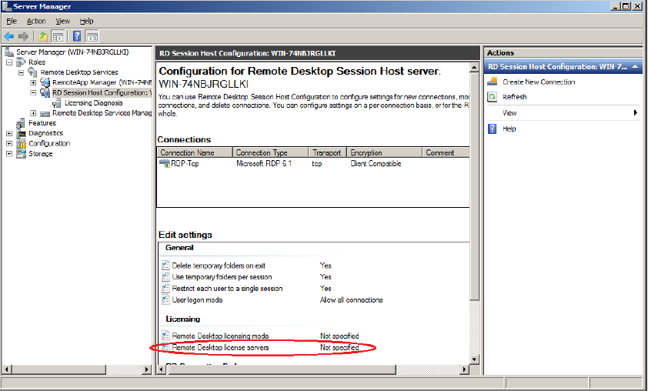Expand the Configuration tree node
Viewport: 648px width, 391px height.
click(x=9, y=143)
